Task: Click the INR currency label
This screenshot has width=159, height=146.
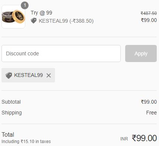Action: [124, 139]
